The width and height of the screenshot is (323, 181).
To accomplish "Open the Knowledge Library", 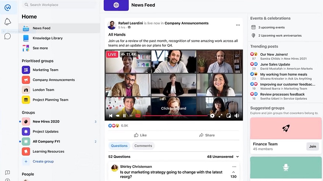I will pyautogui.click(x=47, y=38).
